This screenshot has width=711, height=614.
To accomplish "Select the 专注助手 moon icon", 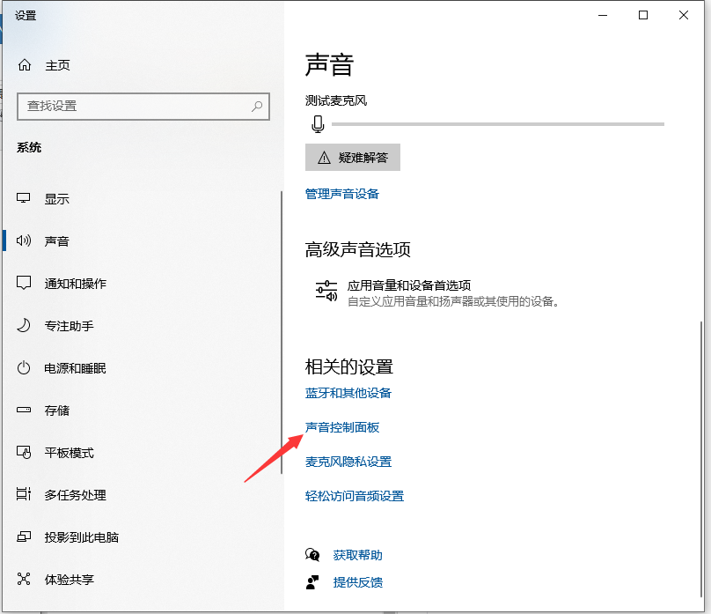I will pos(24,325).
